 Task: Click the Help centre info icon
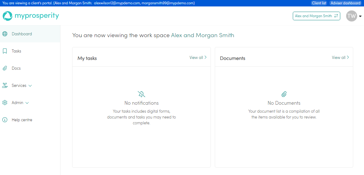(5, 120)
